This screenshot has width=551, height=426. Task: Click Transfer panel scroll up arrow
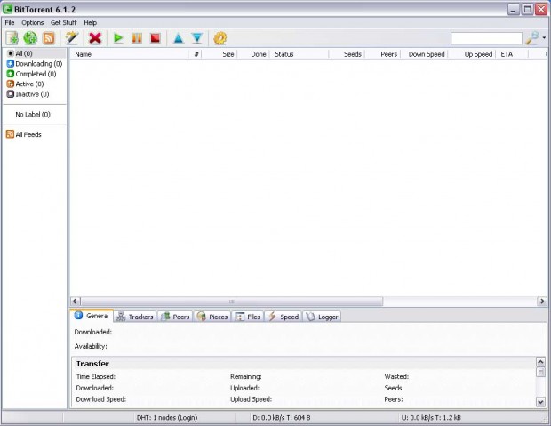[540, 362]
